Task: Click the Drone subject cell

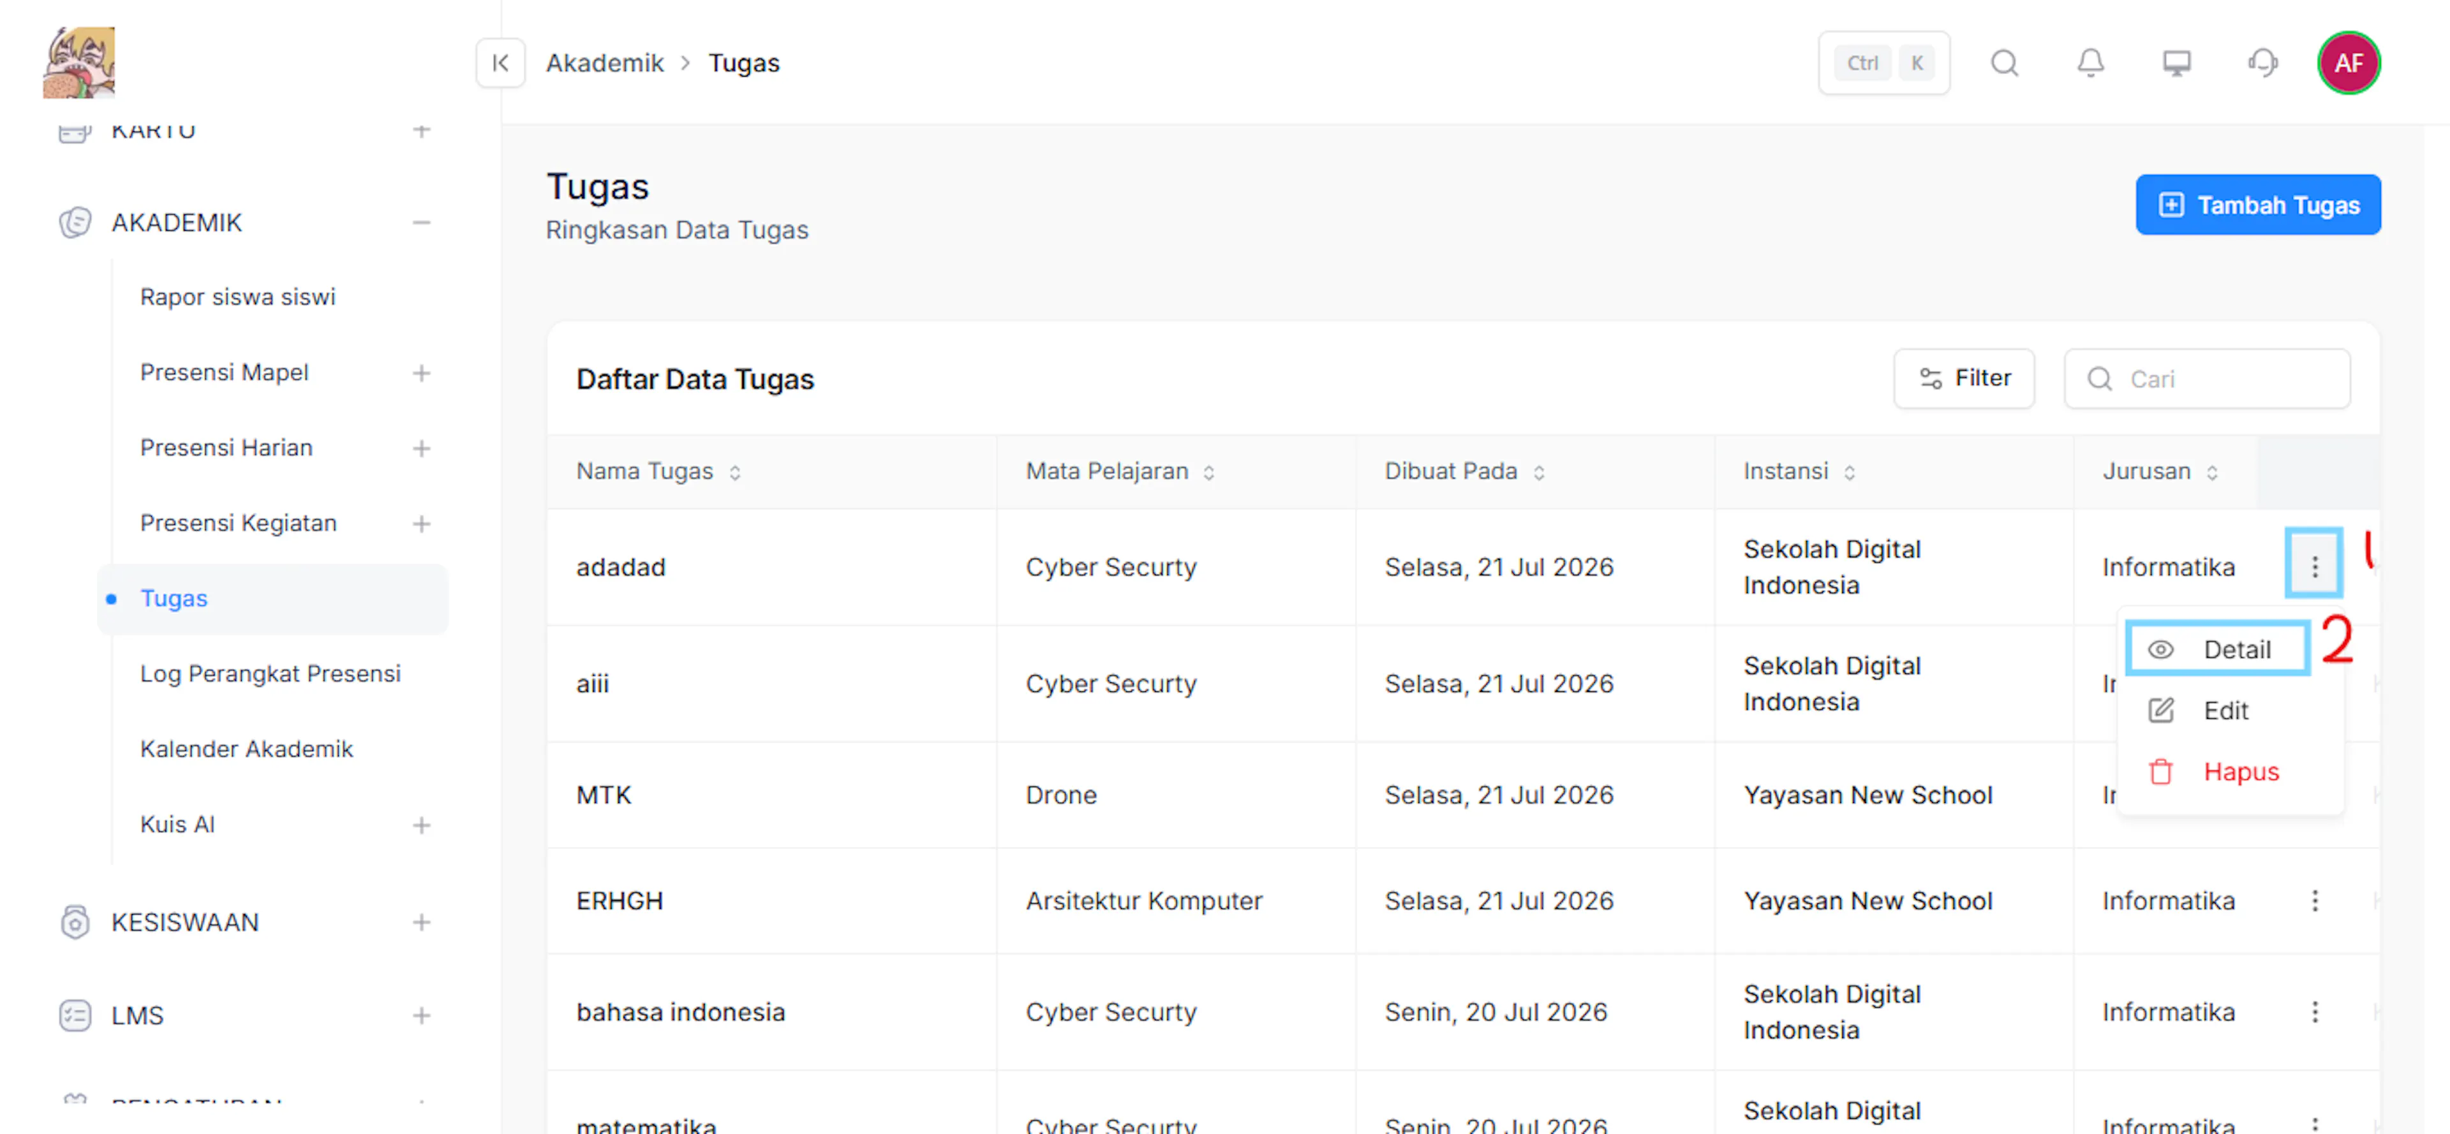Action: pyautogui.click(x=1060, y=795)
